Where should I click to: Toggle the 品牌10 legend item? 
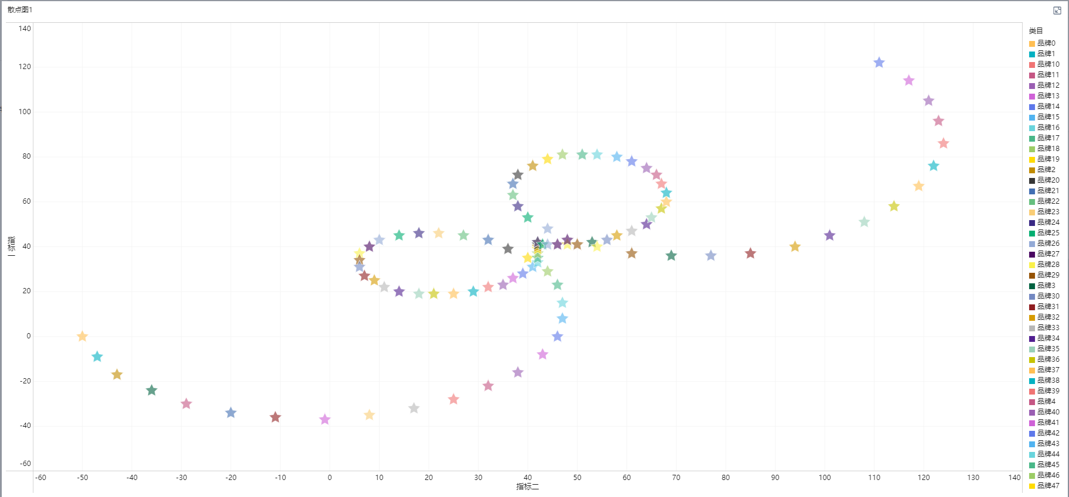[x=1044, y=64]
